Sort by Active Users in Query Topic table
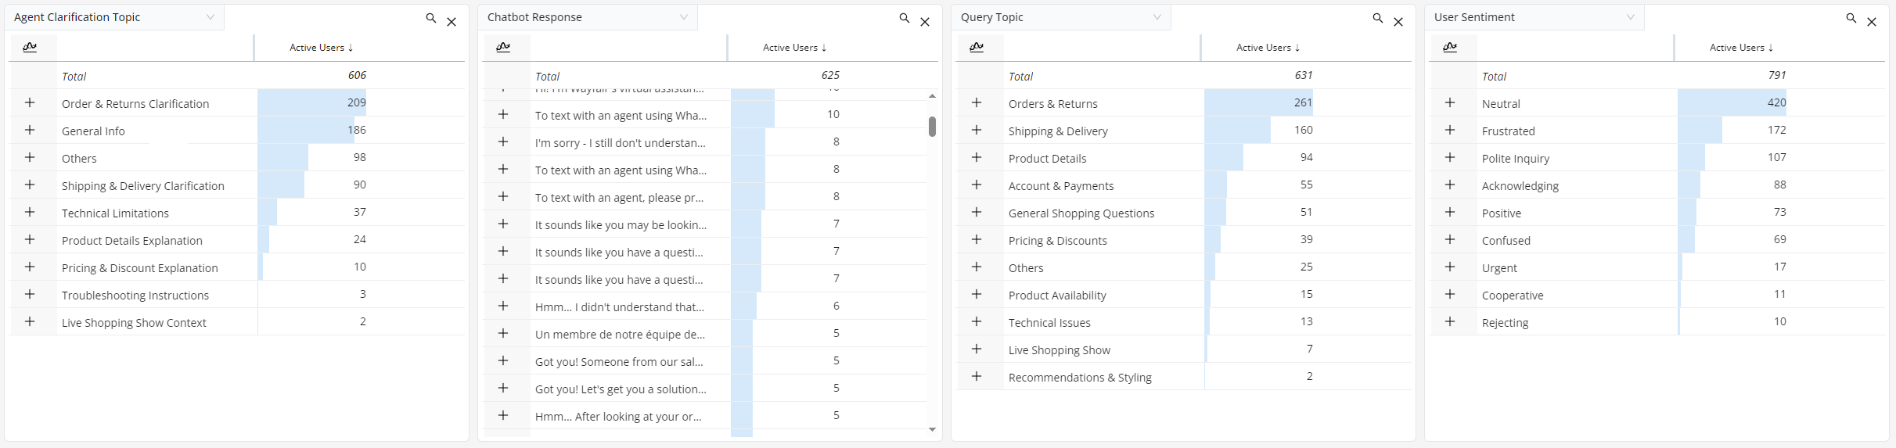The width and height of the screenshot is (1896, 448). (x=1268, y=48)
